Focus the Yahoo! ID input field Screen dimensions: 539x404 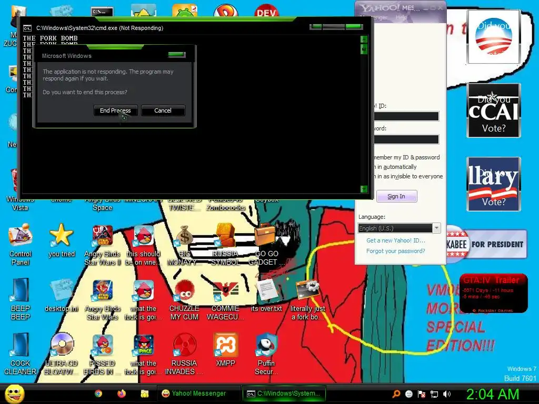(x=406, y=116)
